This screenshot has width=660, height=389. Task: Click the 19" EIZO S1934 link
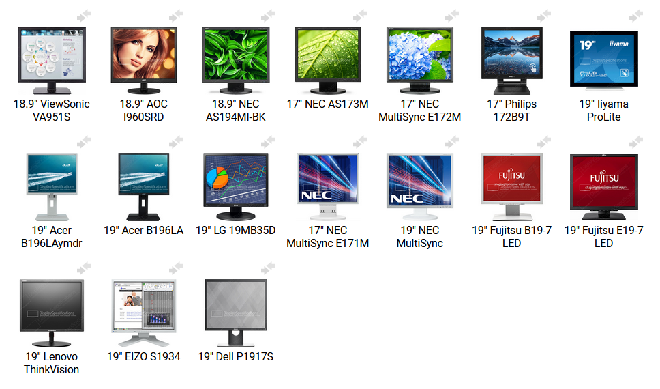144,356
